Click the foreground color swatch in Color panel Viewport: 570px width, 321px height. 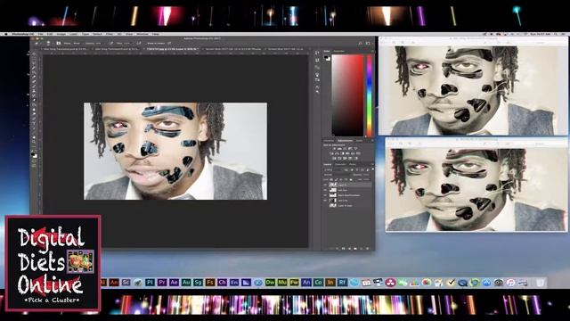point(327,57)
